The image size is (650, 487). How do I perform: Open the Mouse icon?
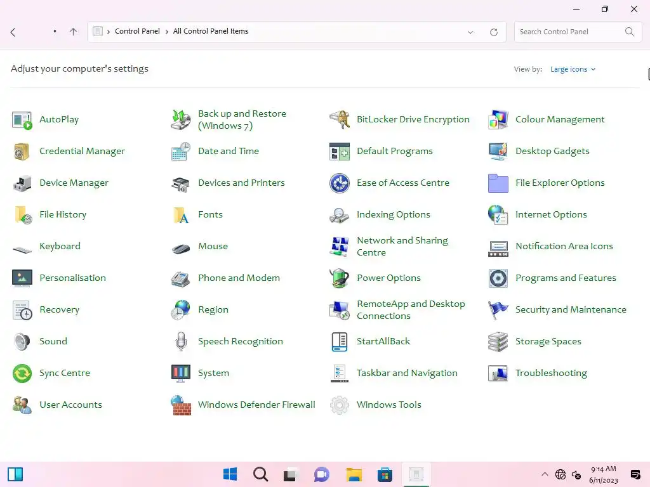pyautogui.click(x=181, y=249)
